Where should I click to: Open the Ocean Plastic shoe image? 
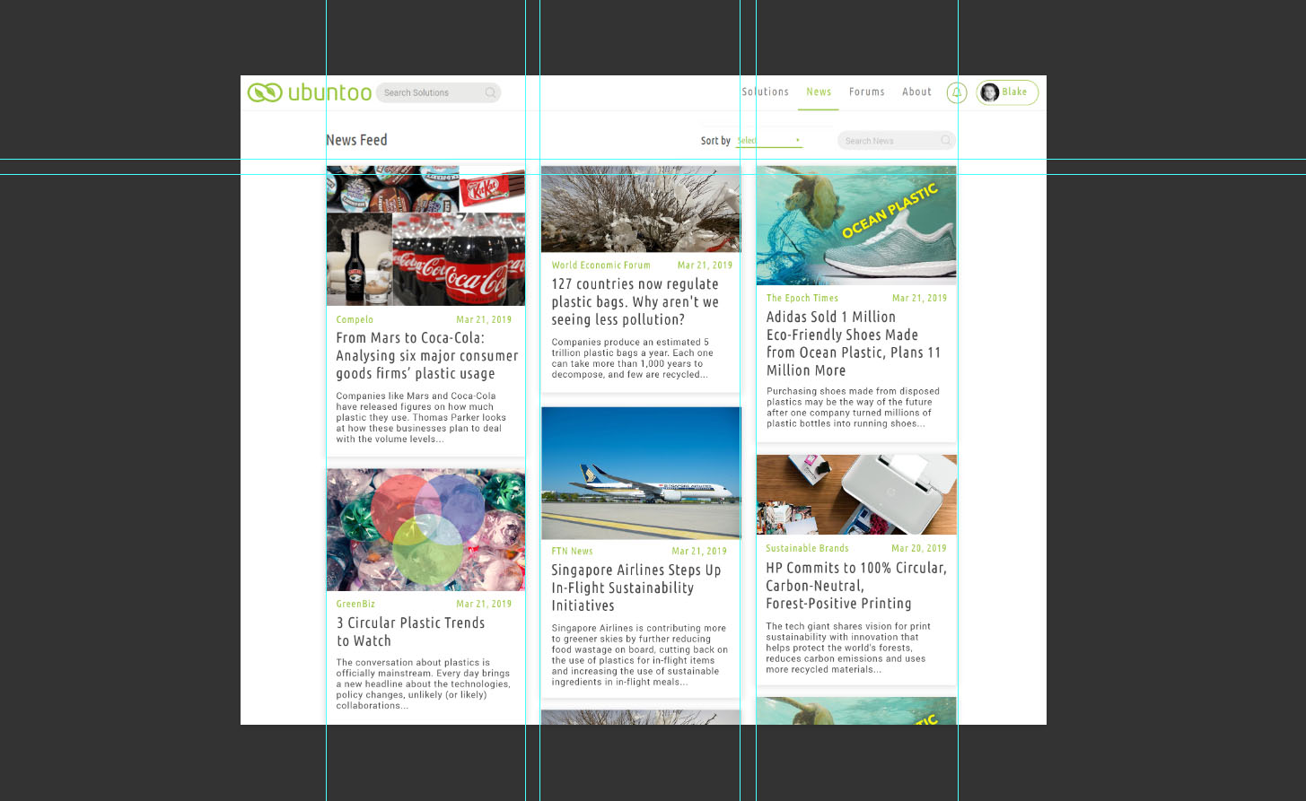coord(856,225)
